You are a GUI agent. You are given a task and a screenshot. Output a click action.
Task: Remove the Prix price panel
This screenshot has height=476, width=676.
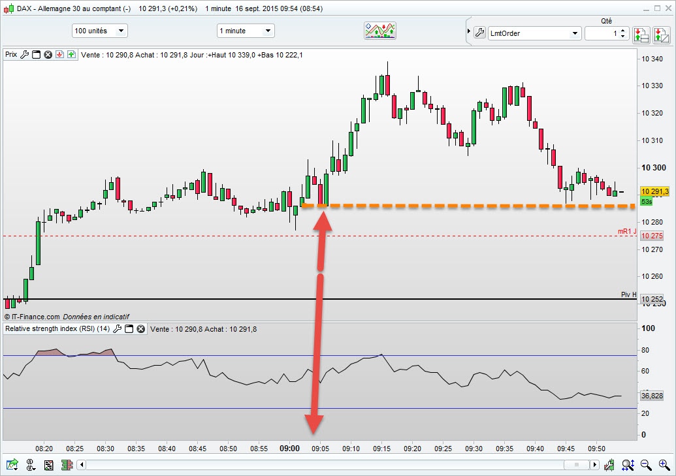pyautogui.click(x=48, y=54)
